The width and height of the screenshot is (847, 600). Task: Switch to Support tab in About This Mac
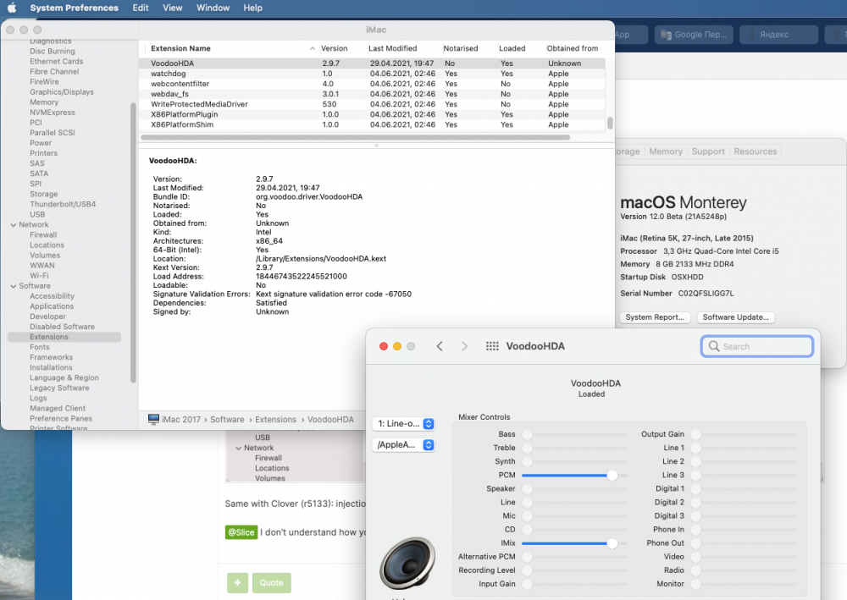[x=708, y=151]
